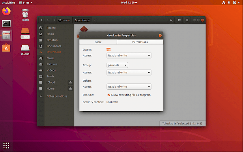Screen dimensions: 243x152
Task: Open Owner Access dropdown
Action: coord(129,56)
